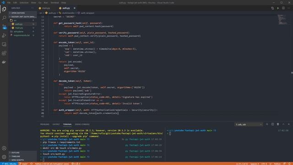
Task: Open notifications bell in status bar
Action: [x=289, y=164]
